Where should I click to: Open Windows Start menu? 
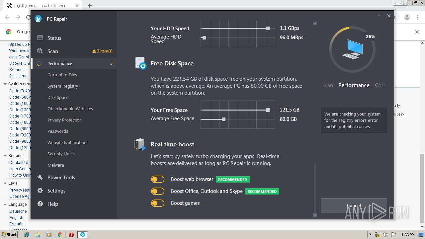click(x=9, y=234)
